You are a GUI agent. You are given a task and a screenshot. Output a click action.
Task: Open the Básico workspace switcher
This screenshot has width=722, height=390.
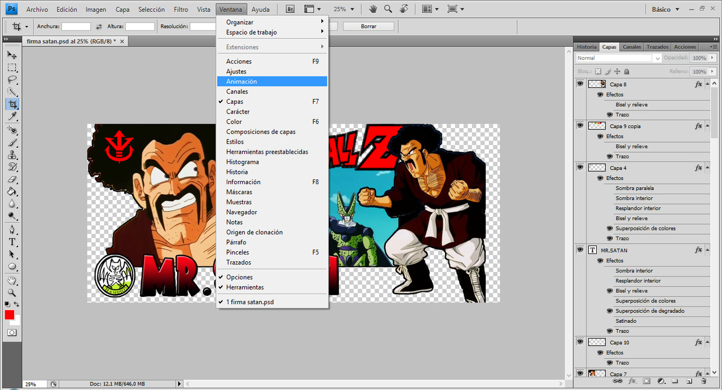666,10
